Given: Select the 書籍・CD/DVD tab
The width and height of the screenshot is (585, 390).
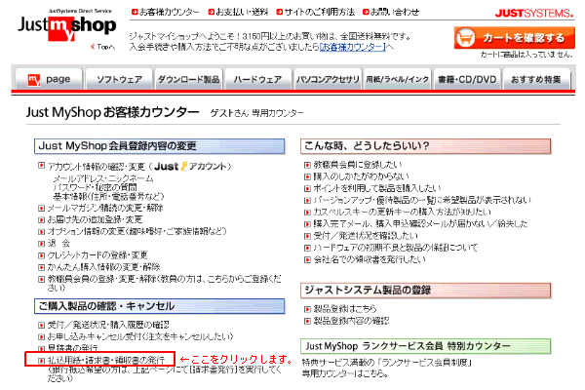Looking at the screenshot, I should pos(467,79).
